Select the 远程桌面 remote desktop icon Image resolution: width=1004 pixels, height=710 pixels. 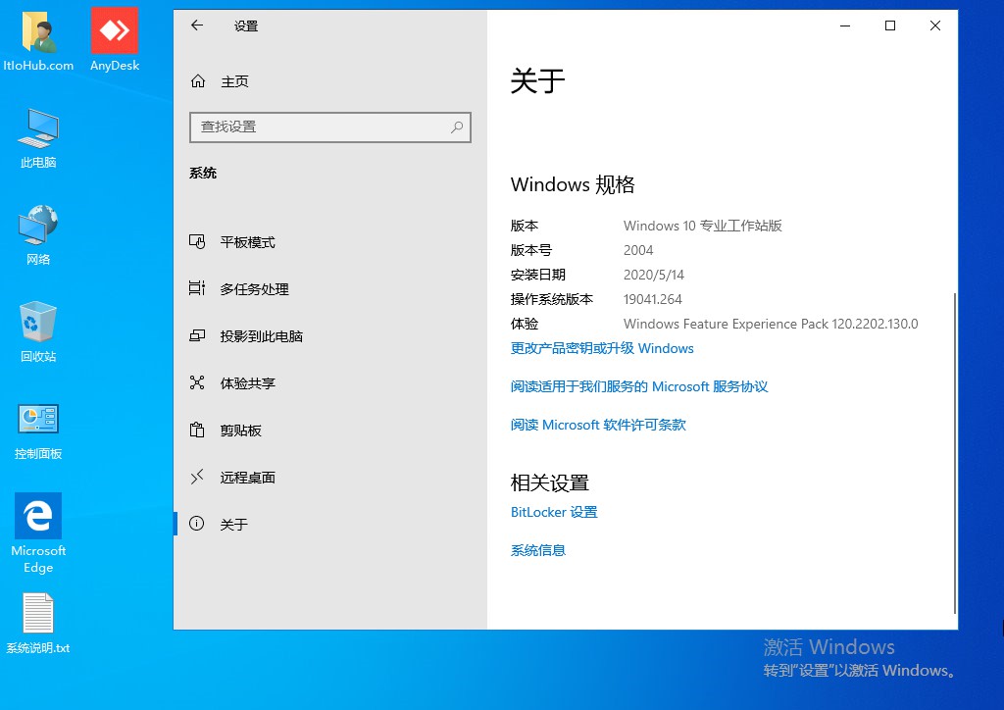point(197,477)
